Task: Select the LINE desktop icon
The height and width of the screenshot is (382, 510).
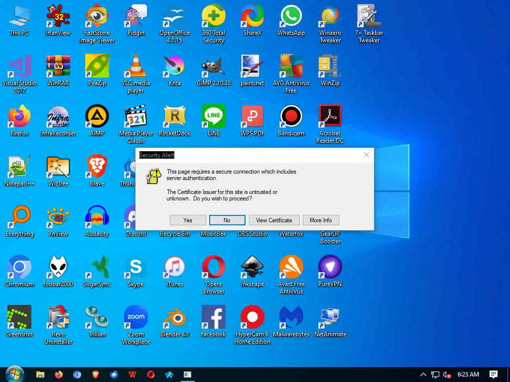Action: [x=214, y=120]
